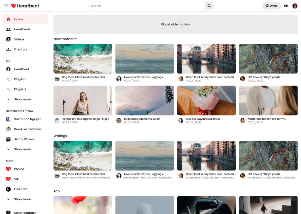Click the Home house icon
301x214 pixels.
tap(8, 19)
